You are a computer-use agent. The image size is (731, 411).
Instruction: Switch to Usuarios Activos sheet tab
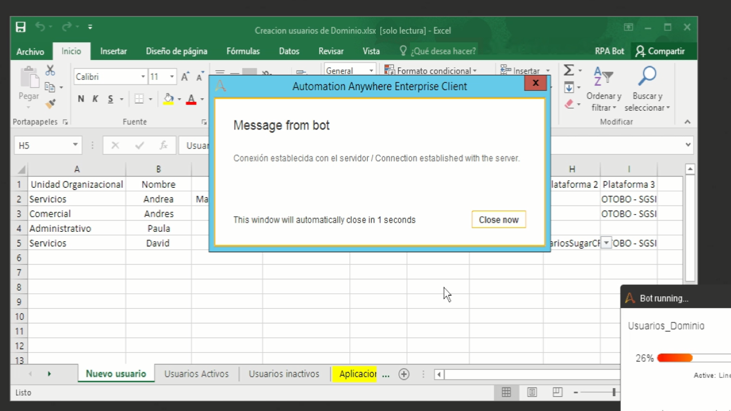(196, 374)
